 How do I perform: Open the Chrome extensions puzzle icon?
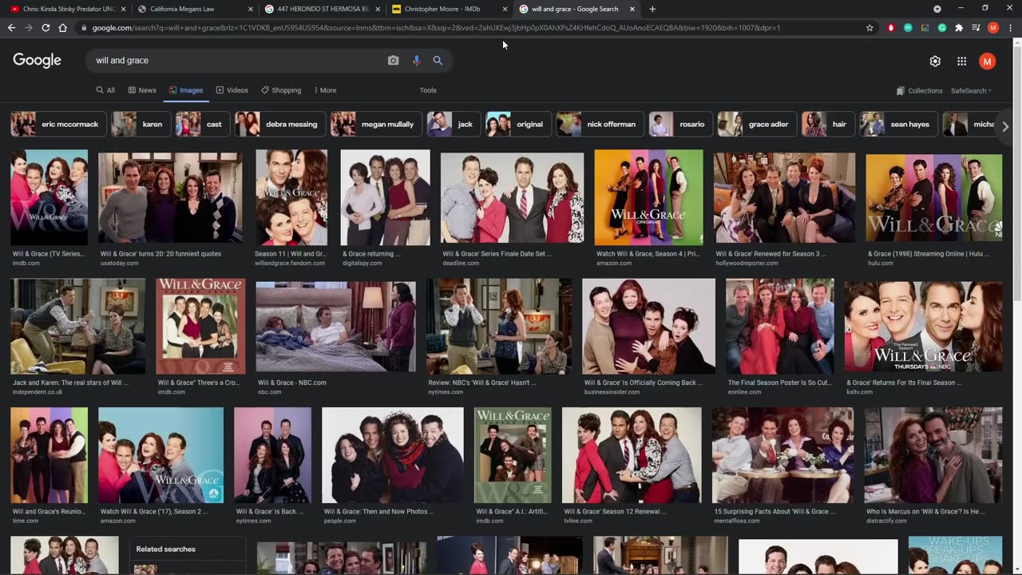[x=959, y=28]
